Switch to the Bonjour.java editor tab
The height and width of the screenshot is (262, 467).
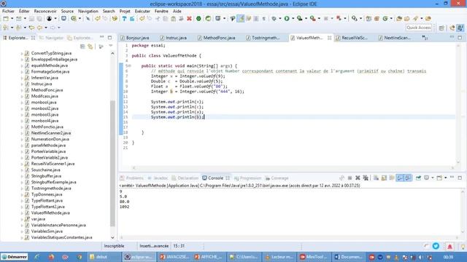coord(137,38)
